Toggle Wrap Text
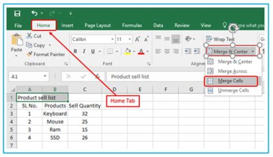This screenshot has height=157, width=273. pos(220,39)
